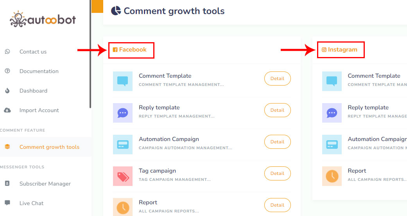Click the Tag campaign red tags icon
Screen dimensions: 407x216
123,176
